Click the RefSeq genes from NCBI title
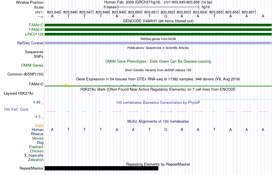272x175 pixels. coord(158,39)
